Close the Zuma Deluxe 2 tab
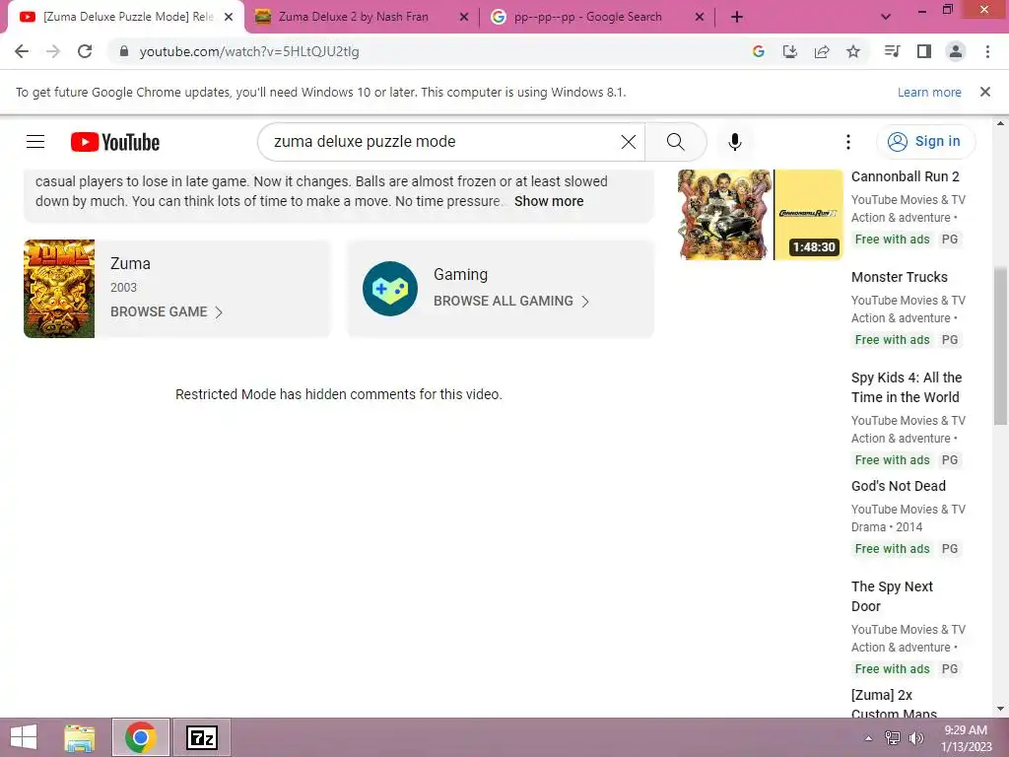This screenshot has height=757, width=1009. pos(464,17)
